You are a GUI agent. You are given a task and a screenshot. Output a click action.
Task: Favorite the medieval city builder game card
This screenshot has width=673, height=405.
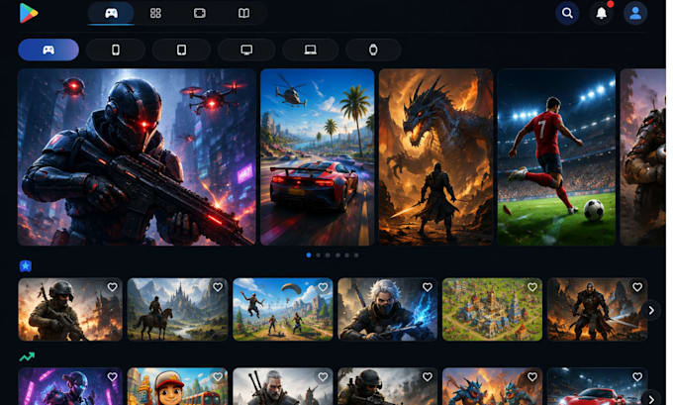[x=532, y=287]
